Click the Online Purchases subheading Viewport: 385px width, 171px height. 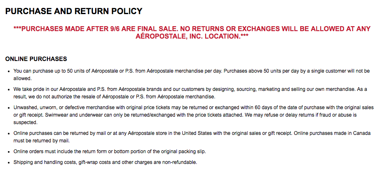pyautogui.click(x=36, y=59)
